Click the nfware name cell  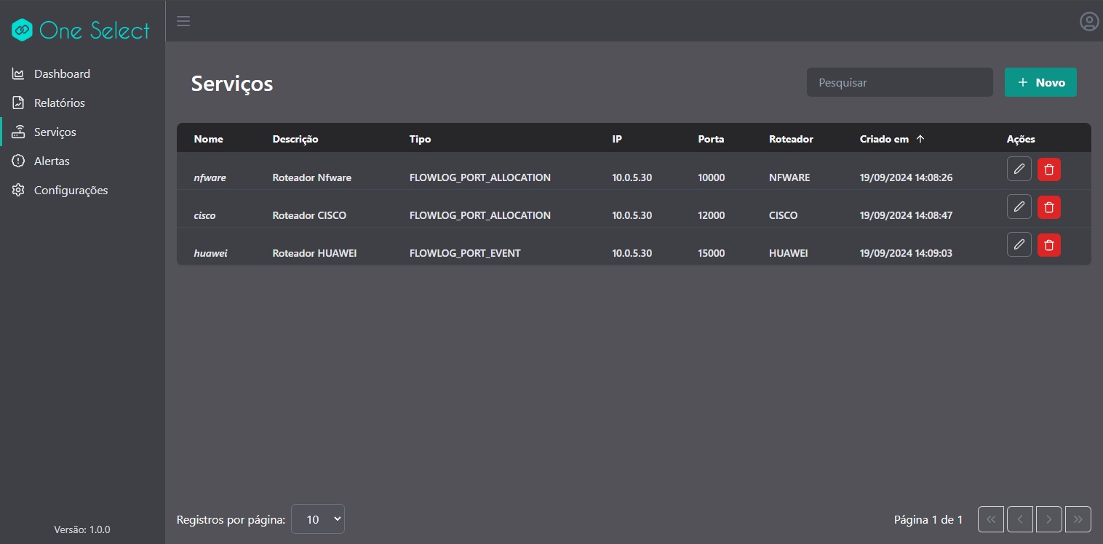(210, 177)
